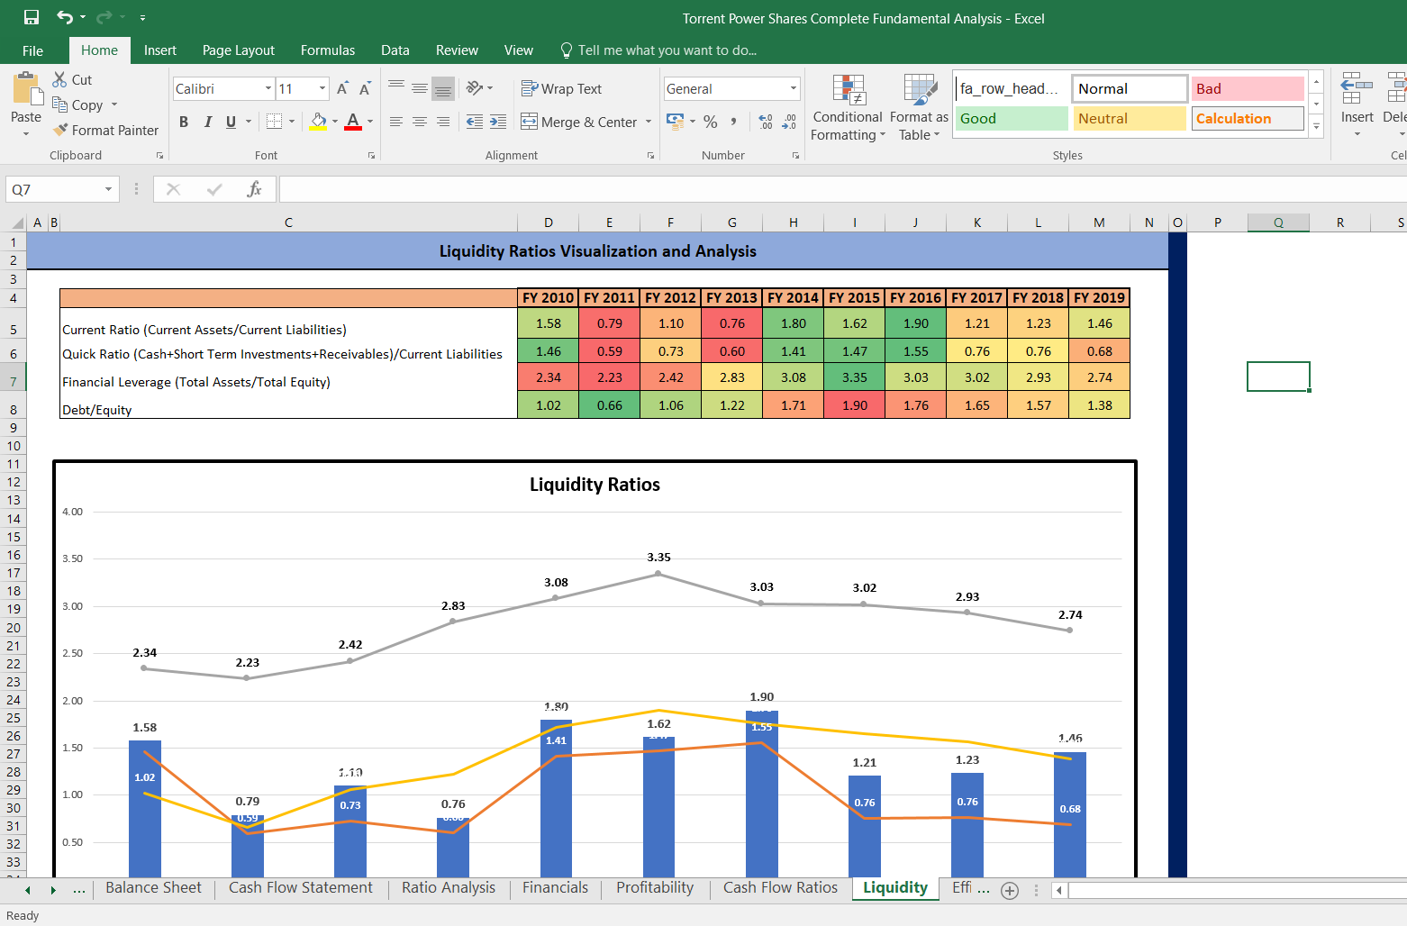1407x926 pixels.
Task: Center the cell text horizontally
Action: click(420, 122)
